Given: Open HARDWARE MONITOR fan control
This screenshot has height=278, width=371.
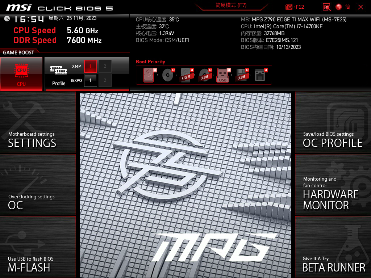Looking at the screenshot, I should 333,185.
